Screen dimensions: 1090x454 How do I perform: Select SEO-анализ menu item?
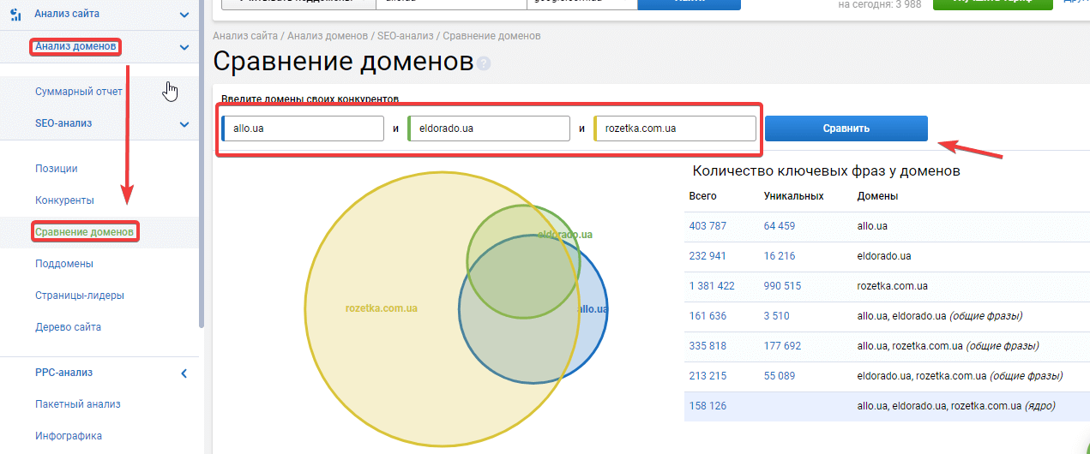coord(63,123)
